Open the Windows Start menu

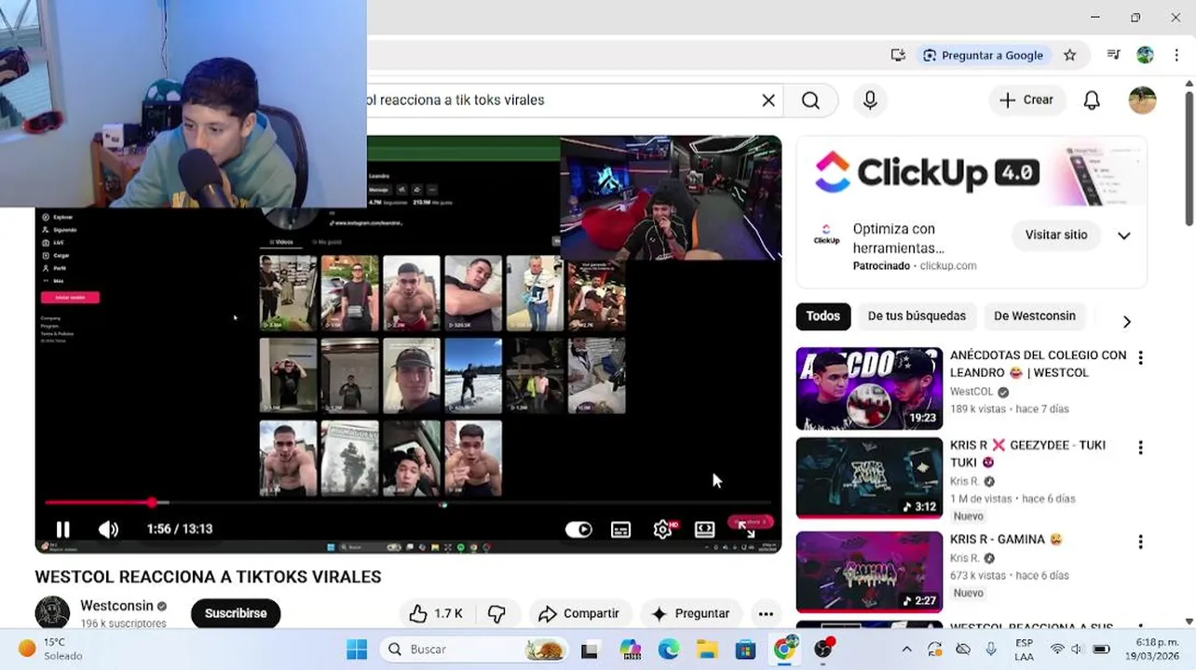[x=357, y=650]
